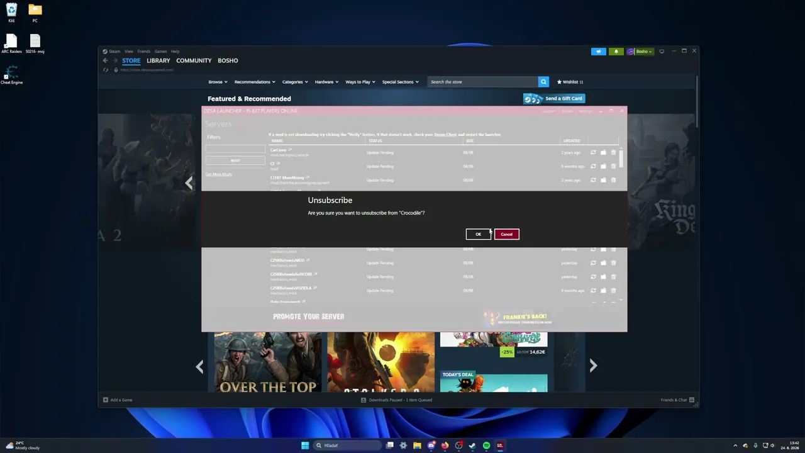805x453 pixels.
Task: Open the Categories dropdown
Action: click(x=295, y=82)
